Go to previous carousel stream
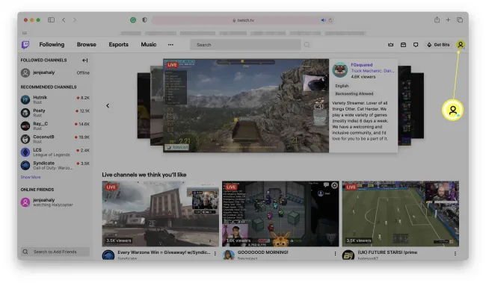486x283 pixels. click(x=108, y=105)
